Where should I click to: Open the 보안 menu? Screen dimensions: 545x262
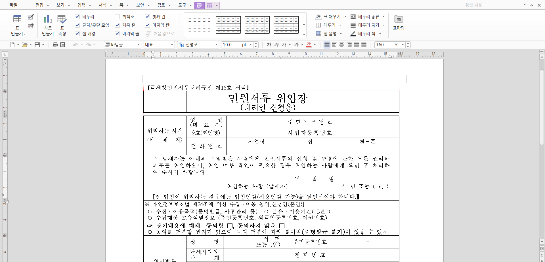click(140, 5)
